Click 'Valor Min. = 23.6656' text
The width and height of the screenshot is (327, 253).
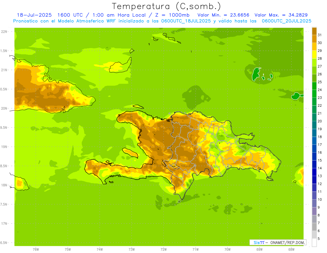coord(223,15)
